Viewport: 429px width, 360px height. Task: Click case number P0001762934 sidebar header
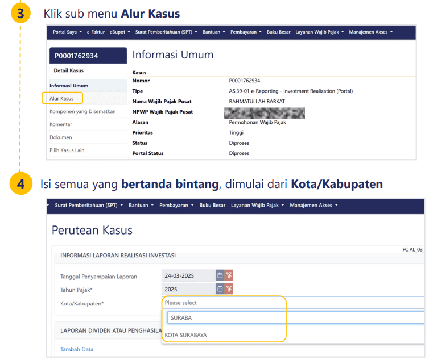click(88, 56)
